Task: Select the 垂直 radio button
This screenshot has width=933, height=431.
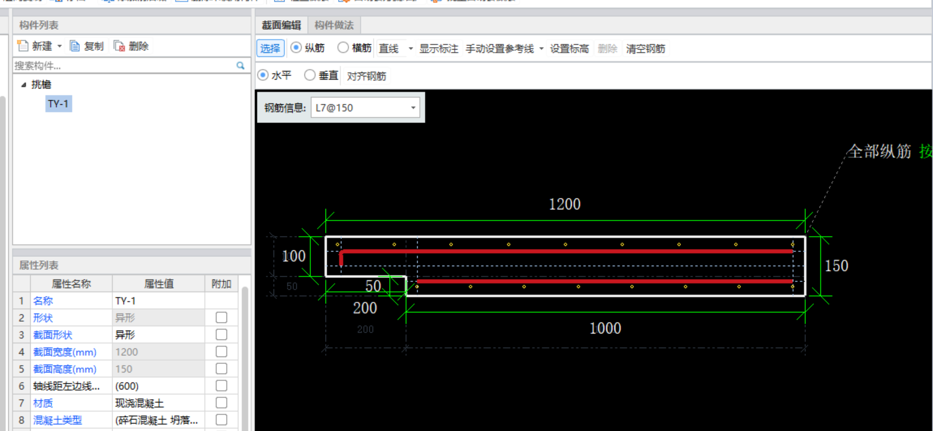Action: click(309, 75)
